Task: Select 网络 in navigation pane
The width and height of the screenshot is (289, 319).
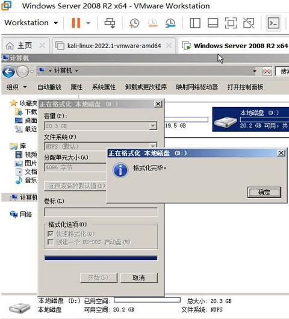Action: click(x=20, y=214)
